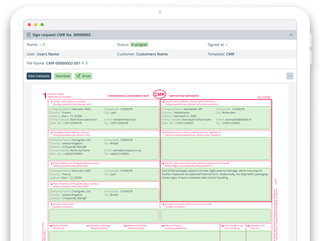Click the Number of package column header

[100, 225]
